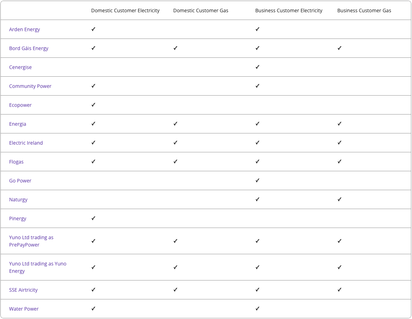Click the Pinergy link
Viewport: 412px width, 319px height.
[x=18, y=219]
